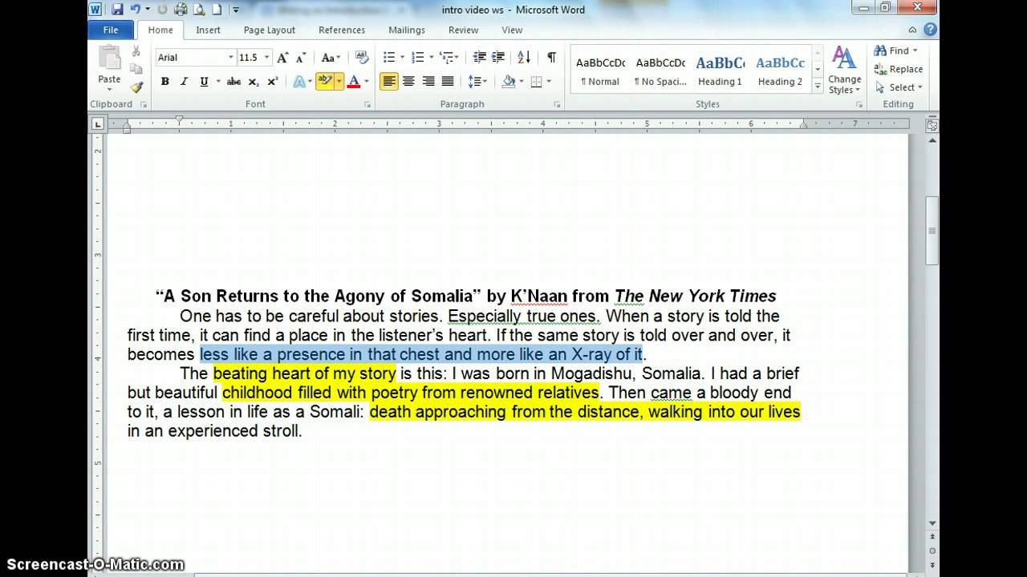Expand the font size dropdown
This screenshot has height=577, width=1027.
(x=266, y=57)
